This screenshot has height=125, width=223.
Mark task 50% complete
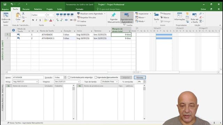click(x=65, y=15)
